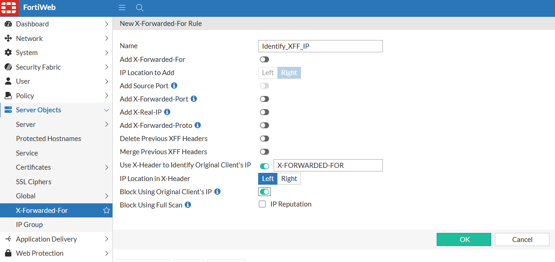Viewport: 555px width, 262px height.
Task: Click the User person icon
Action: tap(8, 81)
